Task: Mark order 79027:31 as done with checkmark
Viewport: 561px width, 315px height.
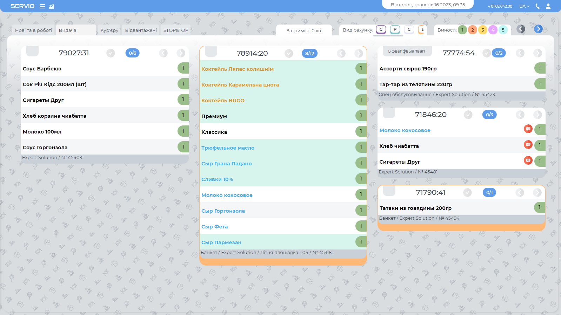Action: coord(111,53)
